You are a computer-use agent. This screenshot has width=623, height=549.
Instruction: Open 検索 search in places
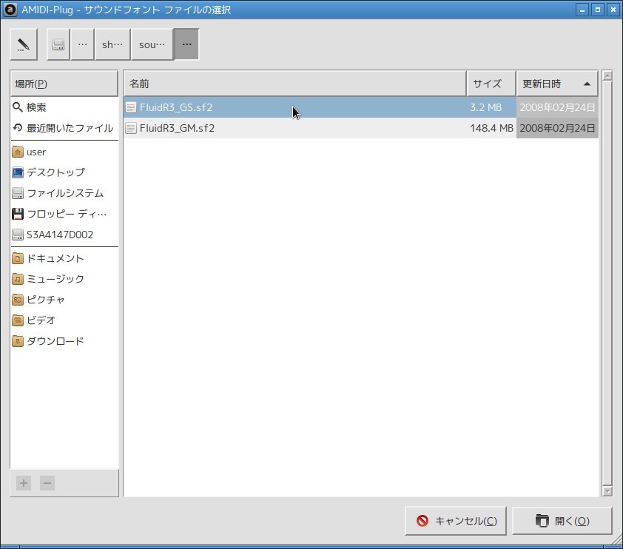(x=64, y=107)
